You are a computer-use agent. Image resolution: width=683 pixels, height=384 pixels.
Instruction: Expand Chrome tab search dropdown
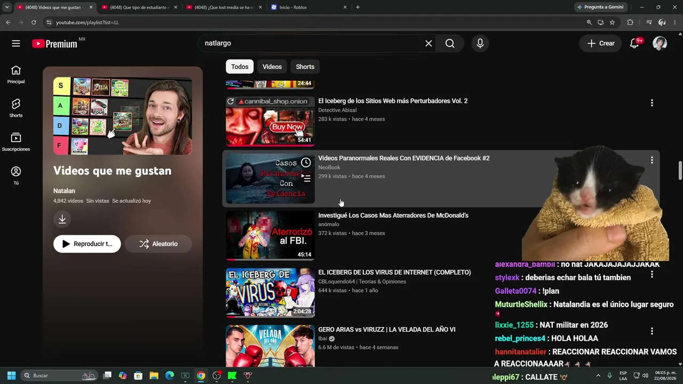click(7, 7)
